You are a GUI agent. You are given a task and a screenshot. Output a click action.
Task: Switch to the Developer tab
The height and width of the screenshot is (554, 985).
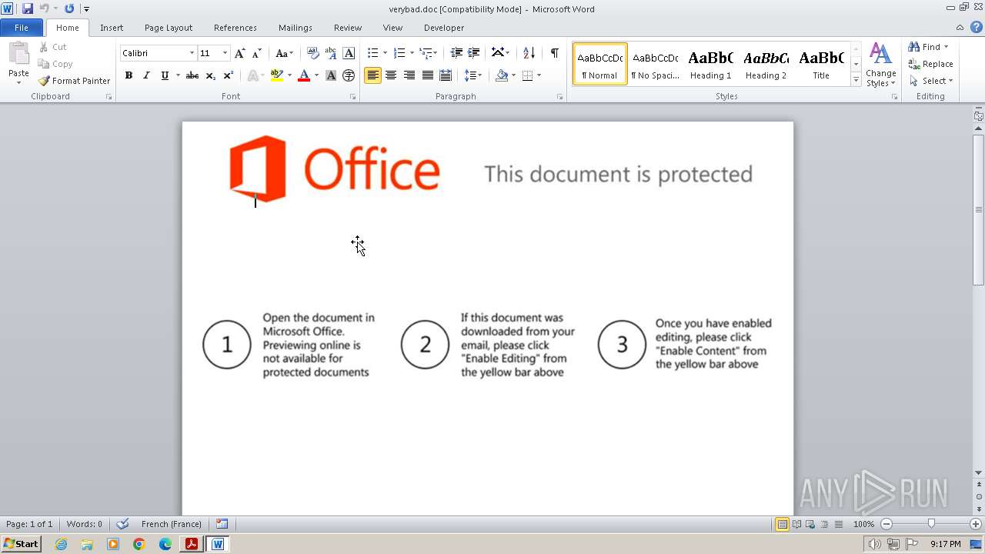tap(444, 28)
